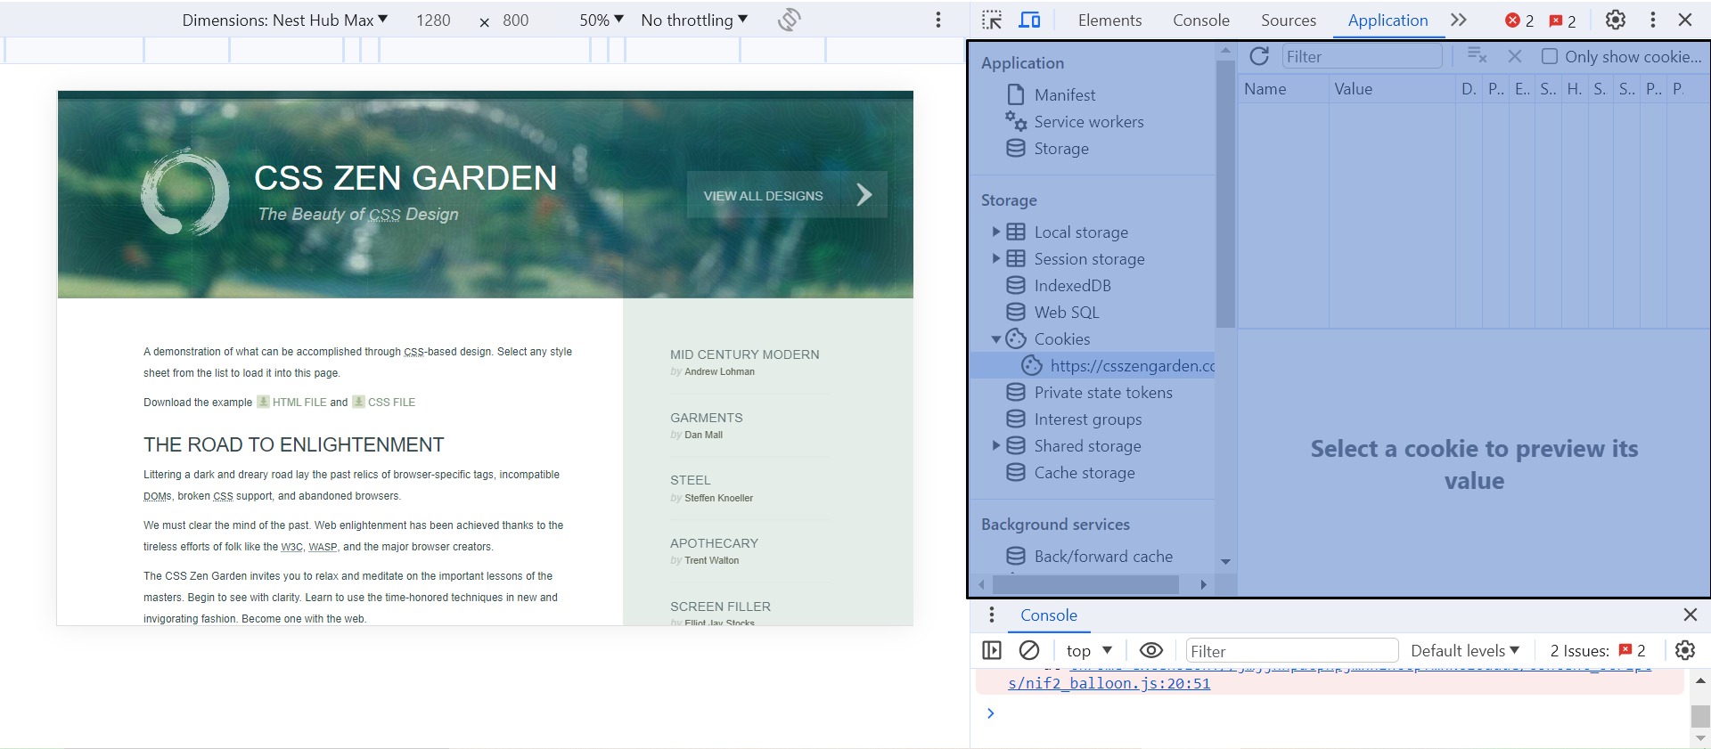Sort cookies by Name column
1711x749 pixels.
click(x=1282, y=88)
